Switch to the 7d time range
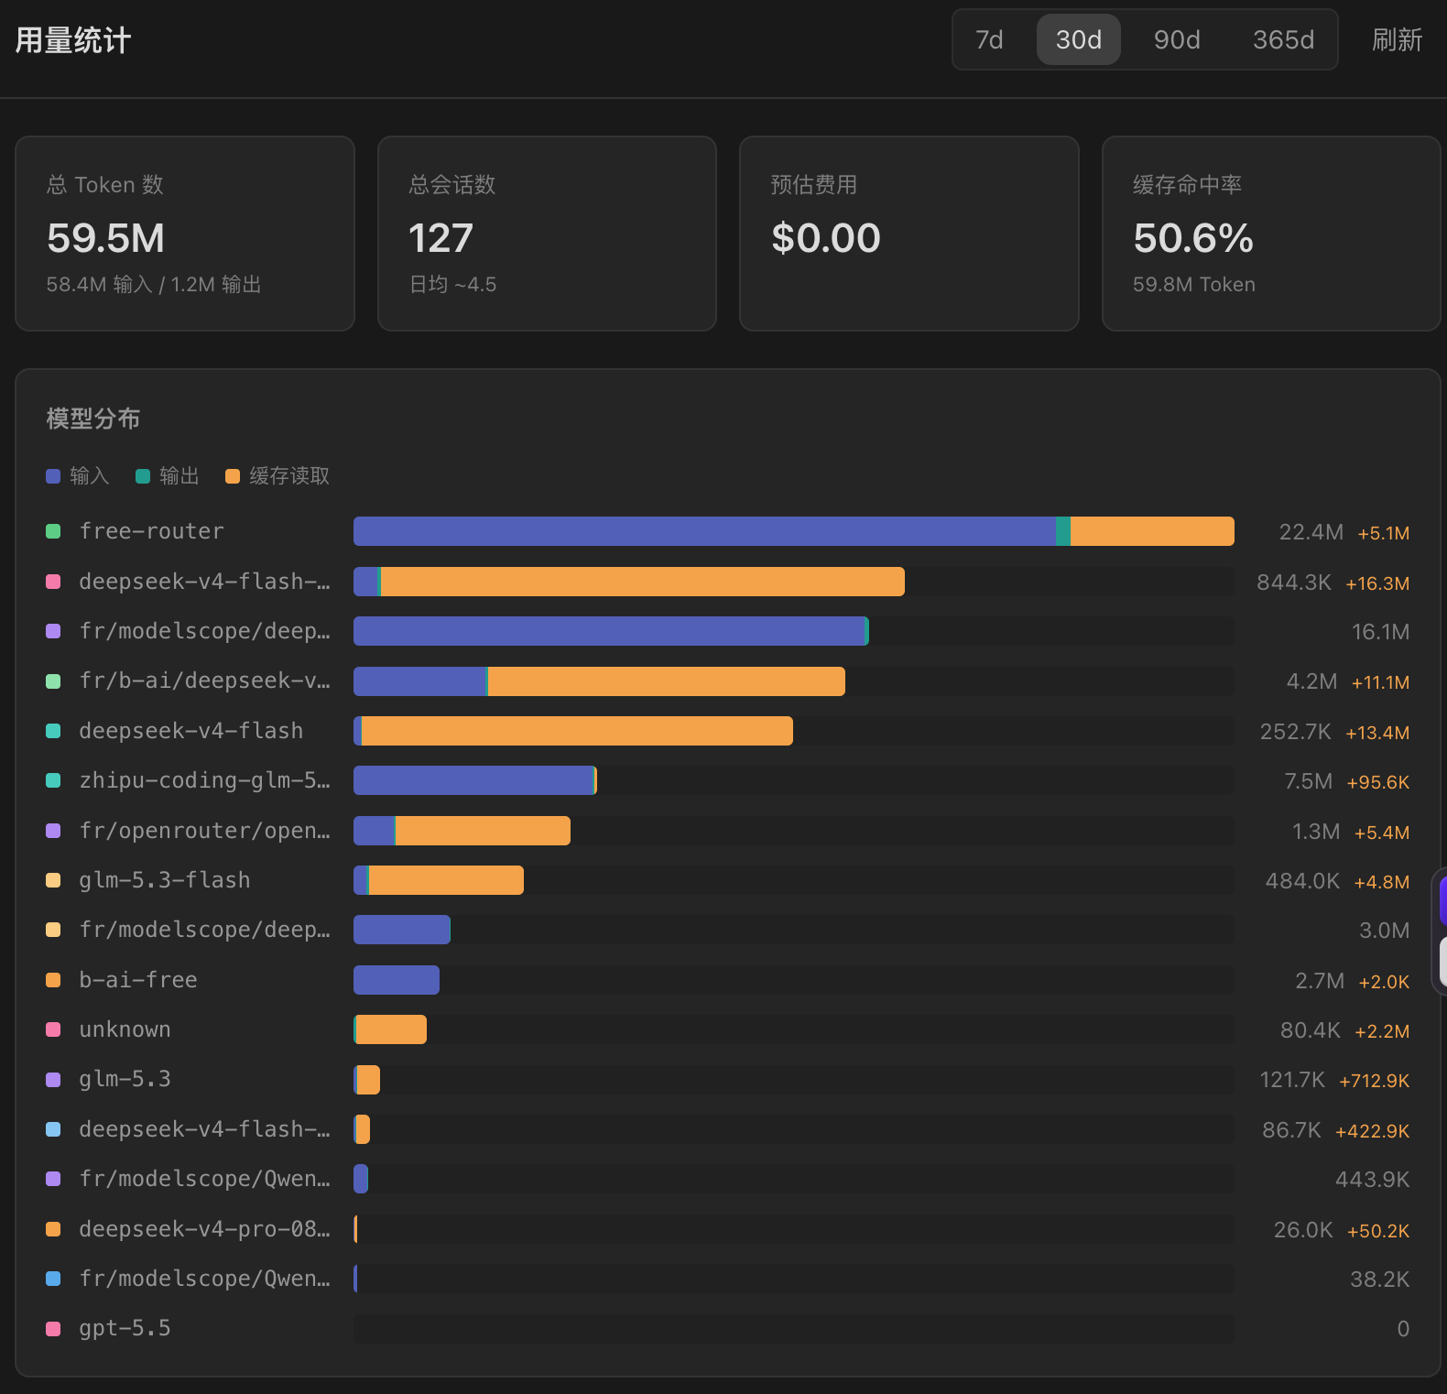The image size is (1447, 1394). pos(989,39)
